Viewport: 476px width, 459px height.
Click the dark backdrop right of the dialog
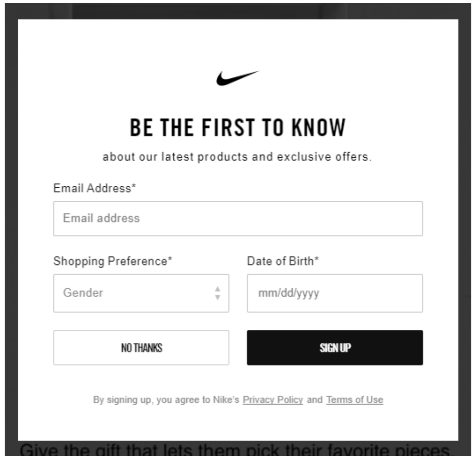click(466, 235)
